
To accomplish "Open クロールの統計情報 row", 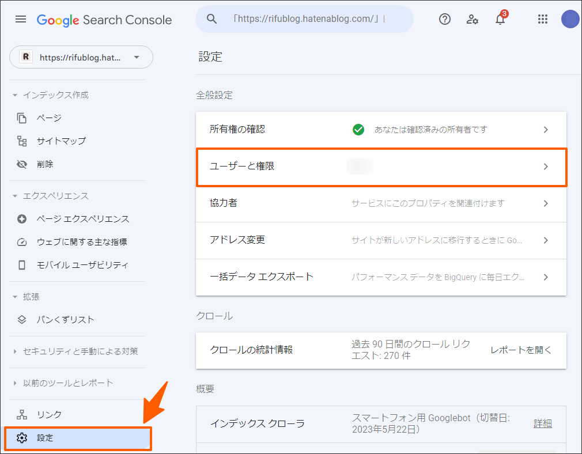I will pos(381,350).
